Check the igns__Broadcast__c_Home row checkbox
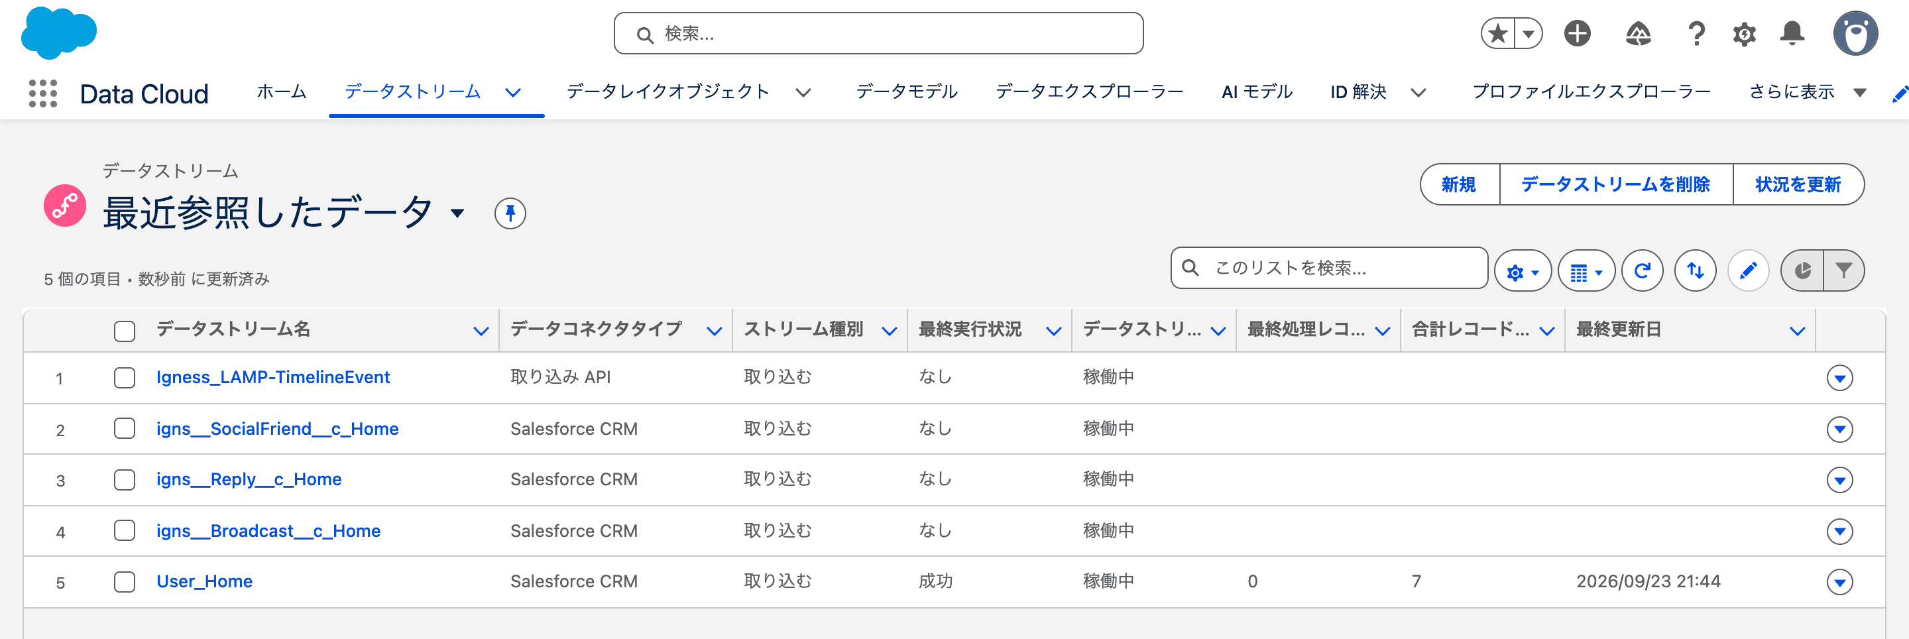Screen dimensions: 1909x639 coord(125,531)
